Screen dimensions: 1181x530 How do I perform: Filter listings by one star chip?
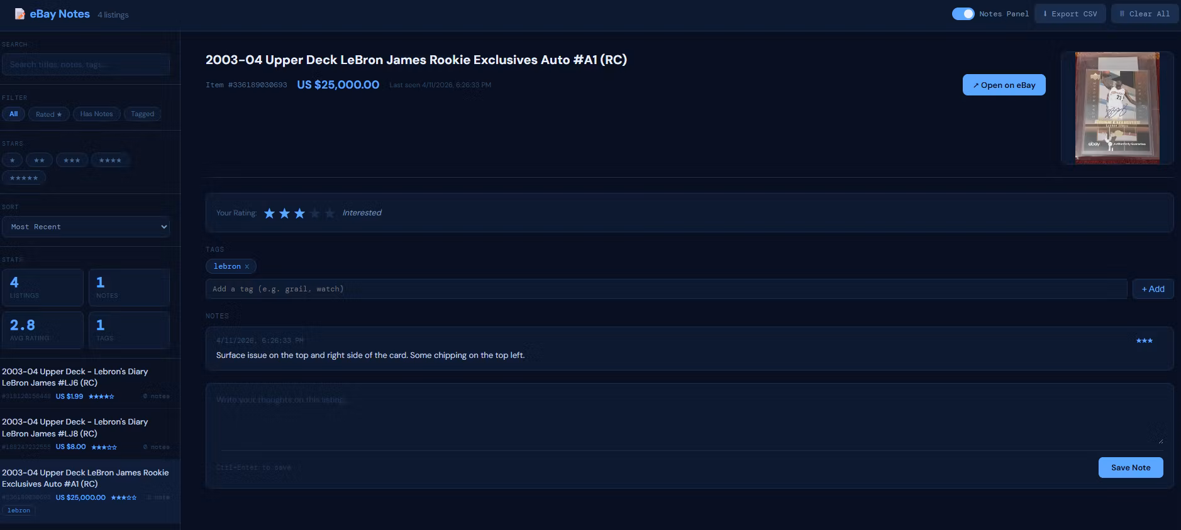coord(12,160)
